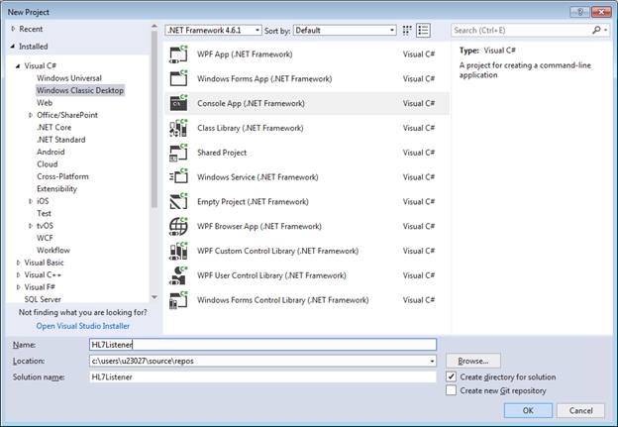Select the Android category
The height and width of the screenshot is (427, 618).
pyautogui.click(x=51, y=152)
